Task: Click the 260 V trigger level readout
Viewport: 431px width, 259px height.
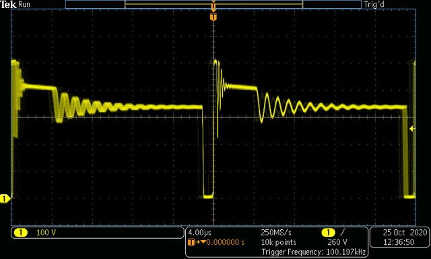Action: (x=337, y=242)
